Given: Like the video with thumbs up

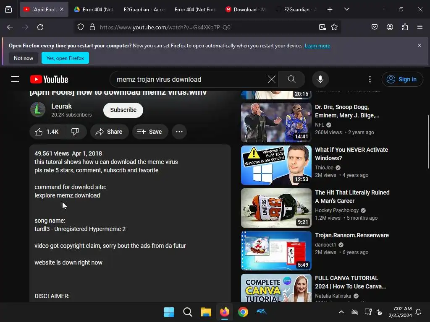Looking at the screenshot, I should tap(47, 132).
